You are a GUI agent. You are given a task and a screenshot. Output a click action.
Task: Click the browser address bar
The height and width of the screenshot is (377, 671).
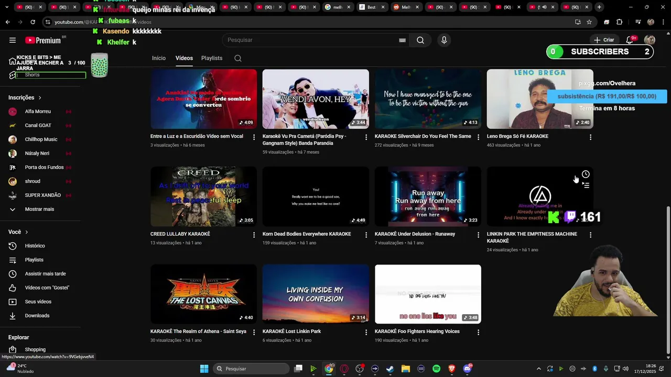pos(309,22)
